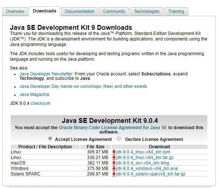Open the Documentation tab
The width and height of the screenshot is (218, 188).
tap(80, 11)
